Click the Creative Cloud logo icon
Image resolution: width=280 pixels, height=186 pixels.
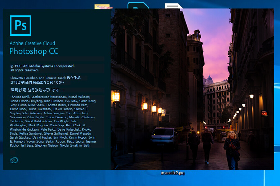pyautogui.click(x=14, y=160)
